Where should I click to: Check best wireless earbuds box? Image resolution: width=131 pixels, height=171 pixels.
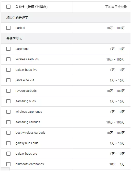tap(8, 132)
